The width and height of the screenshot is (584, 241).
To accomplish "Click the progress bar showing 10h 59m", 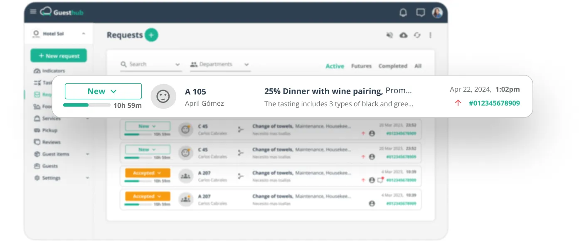I will tap(87, 105).
